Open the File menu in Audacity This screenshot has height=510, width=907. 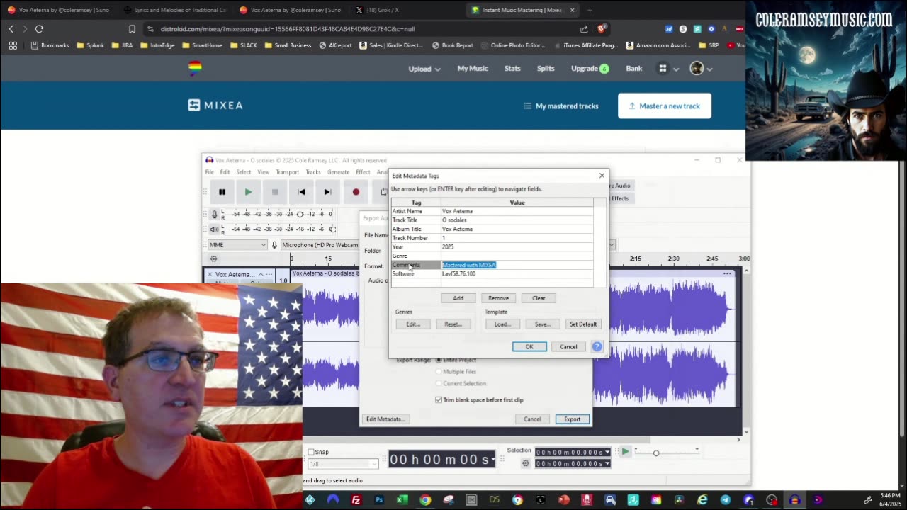(x=210, y=172)
